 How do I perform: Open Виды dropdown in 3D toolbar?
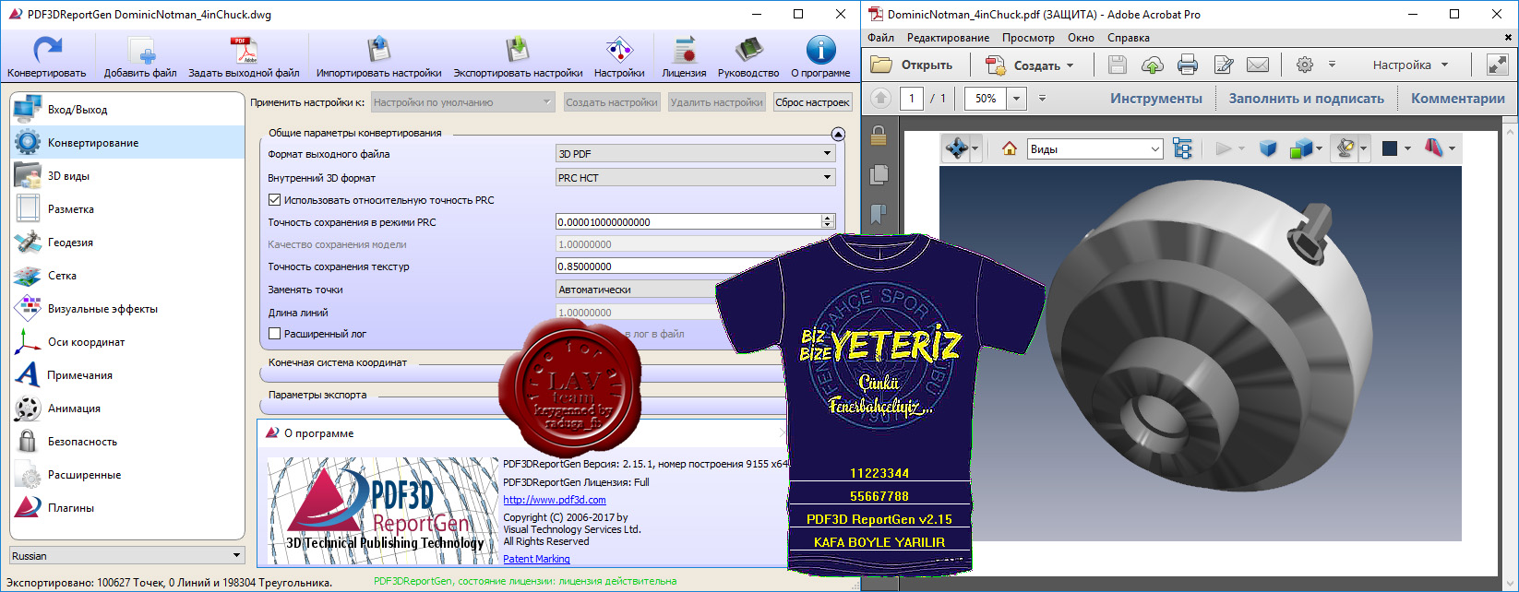pos(1095,148)
